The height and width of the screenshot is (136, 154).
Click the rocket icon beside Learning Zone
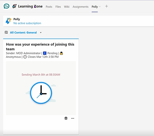14,6
